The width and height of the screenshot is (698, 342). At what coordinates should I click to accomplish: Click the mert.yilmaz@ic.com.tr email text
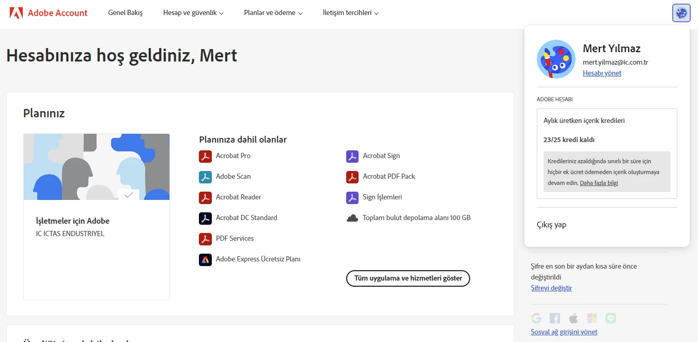pyautogui.click(x=615, y=62)
